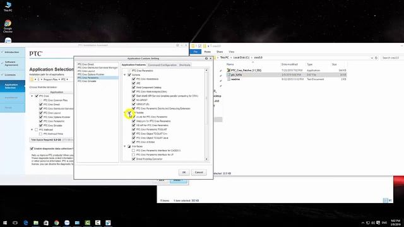Screen dimensions: 404x227
Task: Open This PC desktop icon
Action: click(8, 6)
